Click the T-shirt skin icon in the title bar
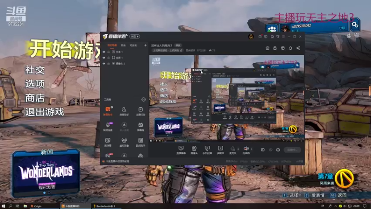371x209 pixels. pos(278,37)
